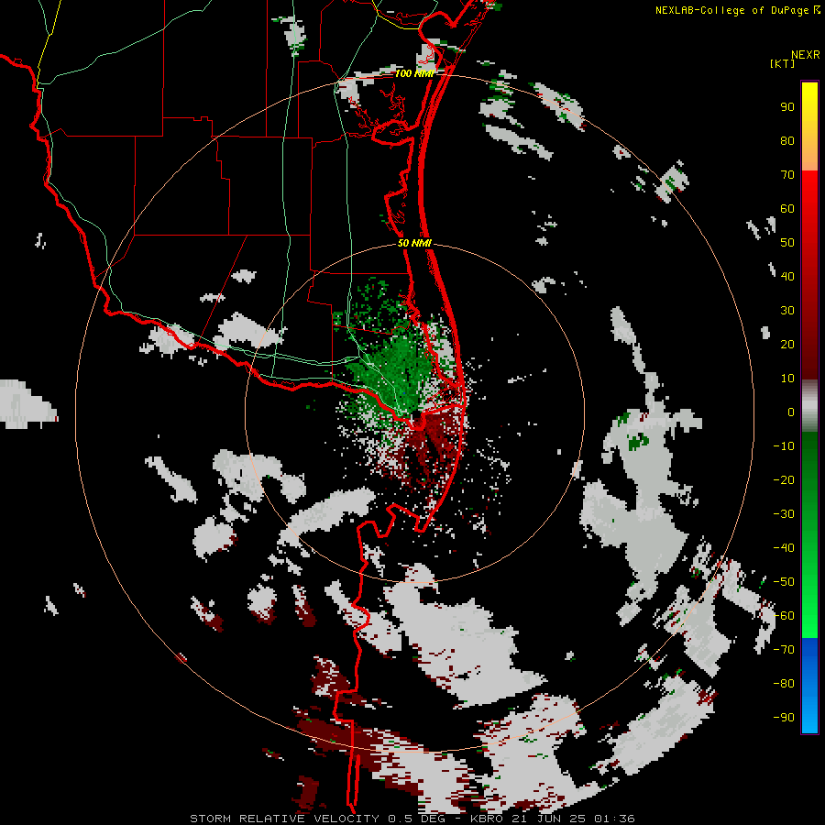Click the 50 value on the velocity scale
Screen dimensions: 825x825
pos(787,243)
